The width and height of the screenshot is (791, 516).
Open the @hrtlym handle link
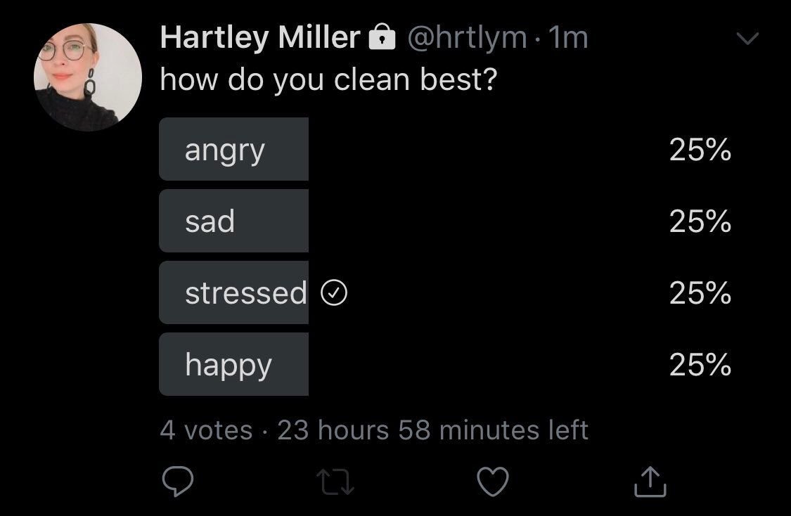[x=467, y=39]
